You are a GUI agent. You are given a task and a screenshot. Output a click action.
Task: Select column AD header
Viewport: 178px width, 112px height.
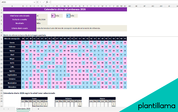point(130,6)
